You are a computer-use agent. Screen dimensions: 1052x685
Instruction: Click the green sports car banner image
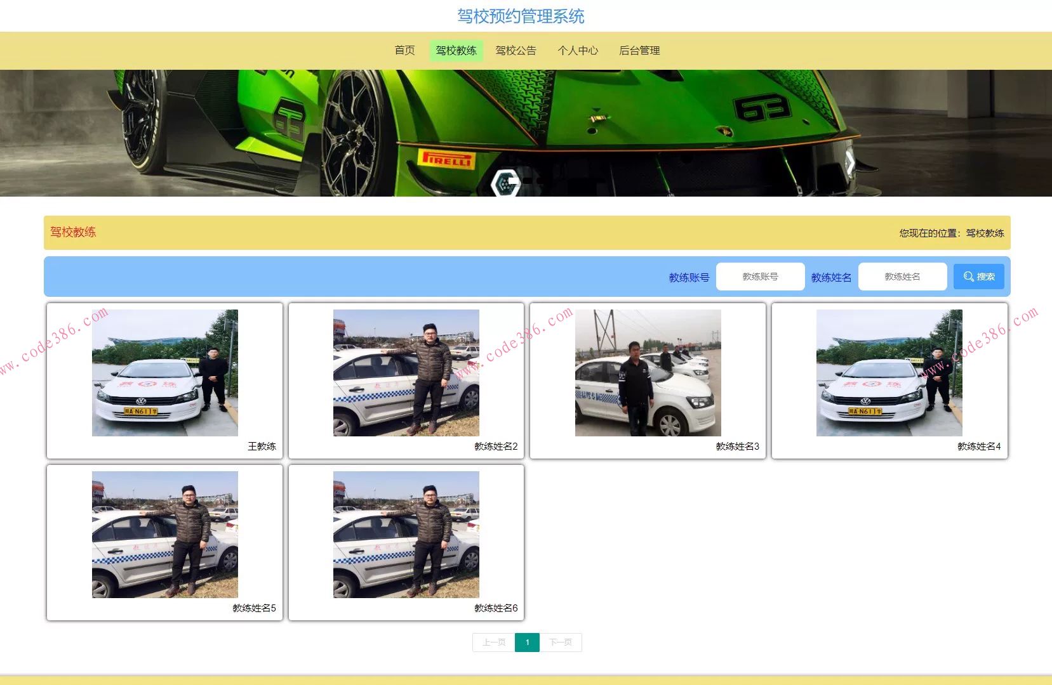(526, 133)
